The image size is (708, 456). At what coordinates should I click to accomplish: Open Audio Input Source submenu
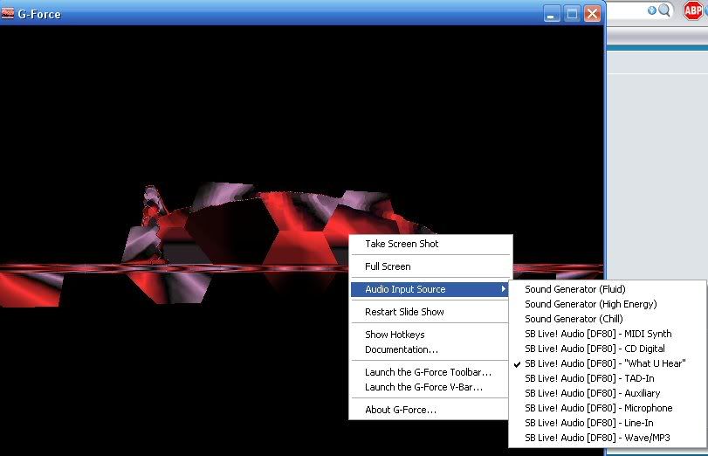coord(430,289)
